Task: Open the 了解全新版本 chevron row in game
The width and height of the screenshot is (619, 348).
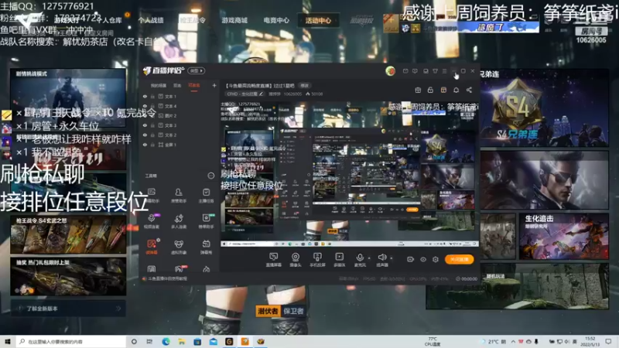Action: [69, 309]
